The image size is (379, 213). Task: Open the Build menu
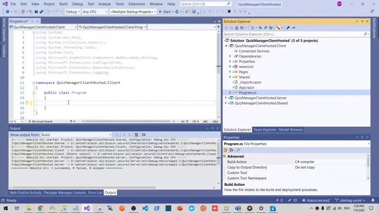pyautogui.click(x=63, y=4)
